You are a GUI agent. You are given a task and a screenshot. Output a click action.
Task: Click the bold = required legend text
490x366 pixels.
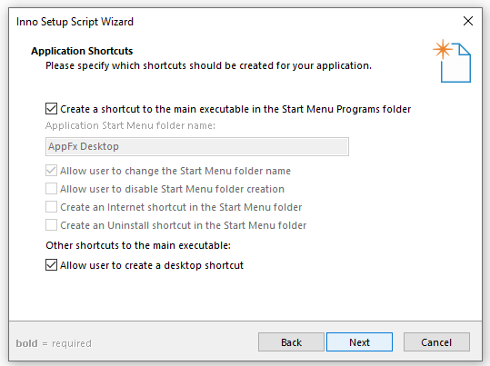pos(54,343)
